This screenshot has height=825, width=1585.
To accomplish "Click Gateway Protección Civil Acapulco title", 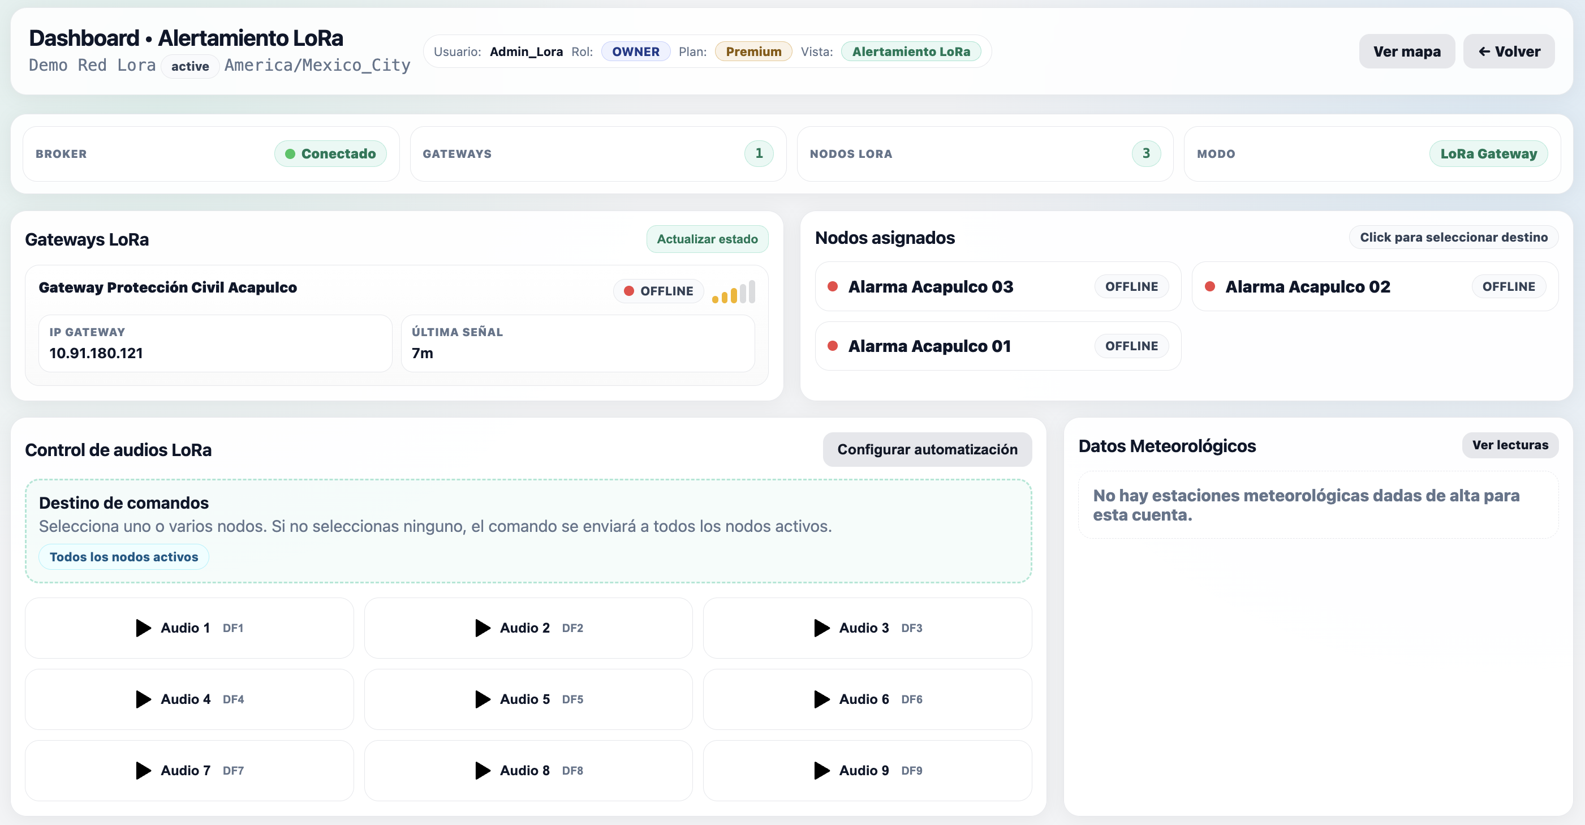I will click(167, 287).
